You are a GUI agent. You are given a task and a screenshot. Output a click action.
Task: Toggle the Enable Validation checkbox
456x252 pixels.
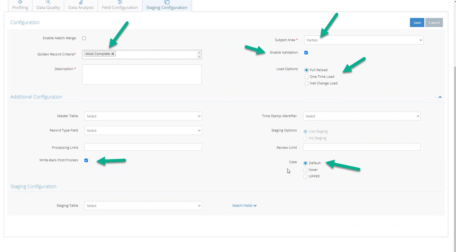point(306,53)
